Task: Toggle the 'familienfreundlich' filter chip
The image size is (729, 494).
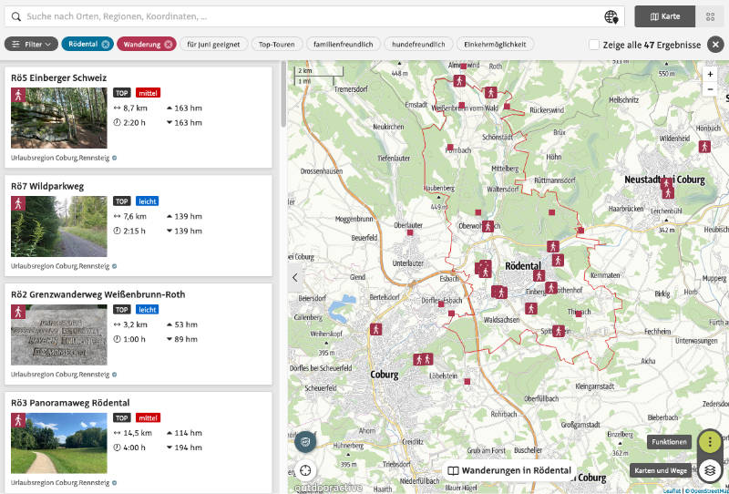Action: [344, 44]
